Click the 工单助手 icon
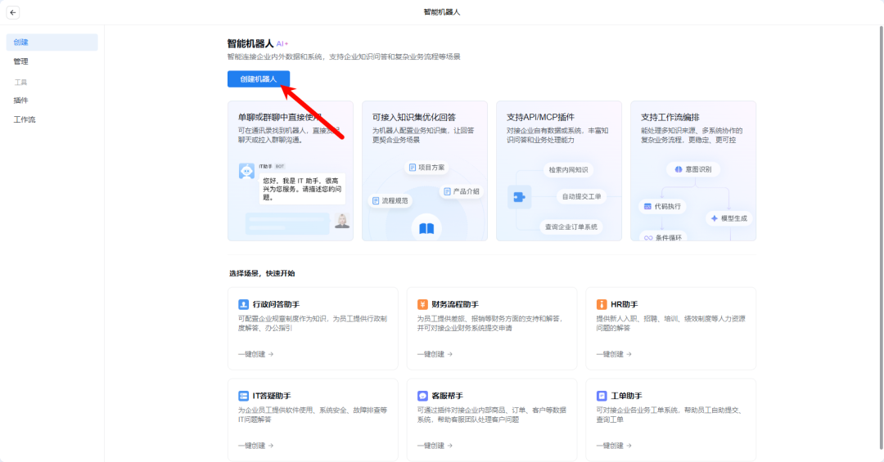The image size is (884, 462). (602, 396)
